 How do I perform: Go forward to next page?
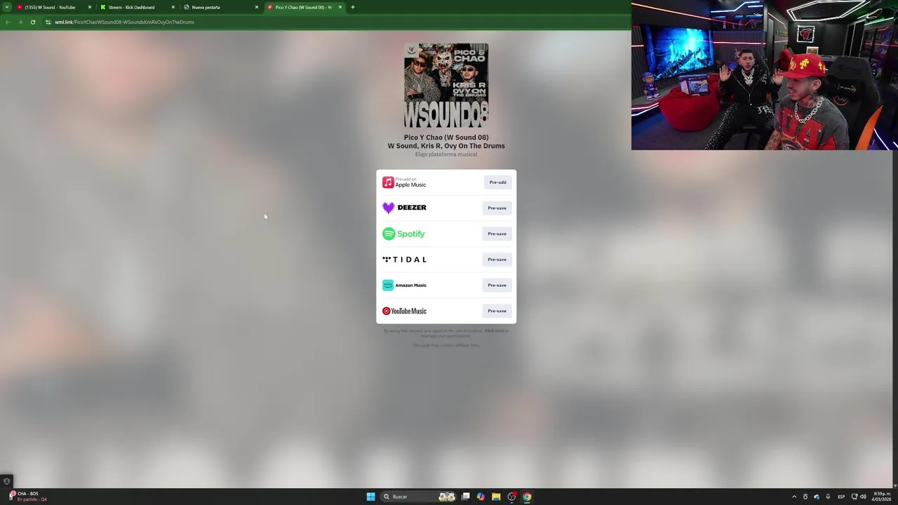[x=20, y=22]
